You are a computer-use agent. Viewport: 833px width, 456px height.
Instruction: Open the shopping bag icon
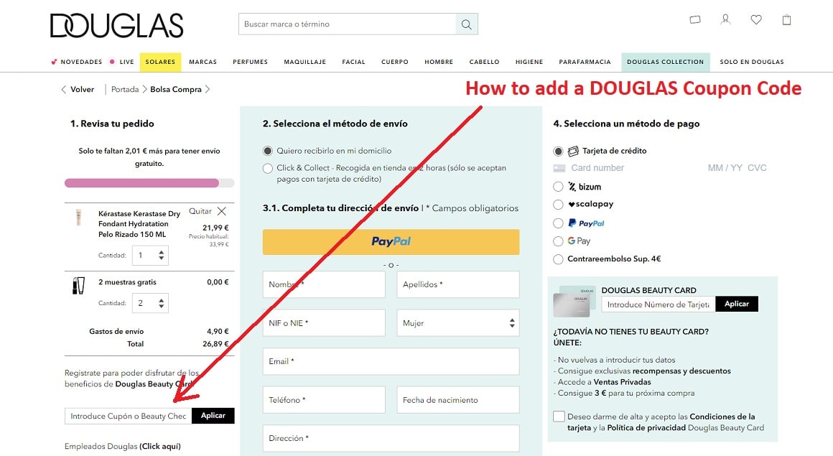coord(787,19)
